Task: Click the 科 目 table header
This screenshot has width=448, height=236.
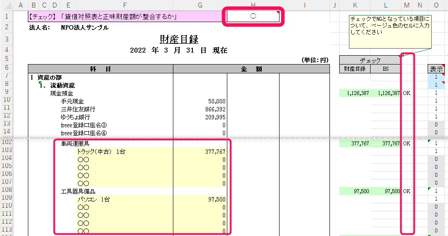Action: tap(100, 69)
